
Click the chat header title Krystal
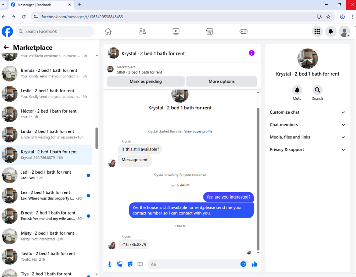[x=153, y=53]
